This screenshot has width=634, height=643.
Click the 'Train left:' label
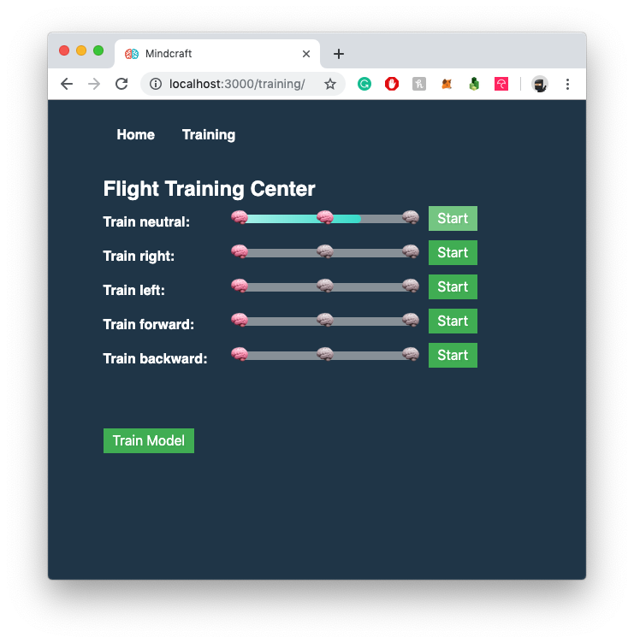pyautogui.click(x=133, y=290)
